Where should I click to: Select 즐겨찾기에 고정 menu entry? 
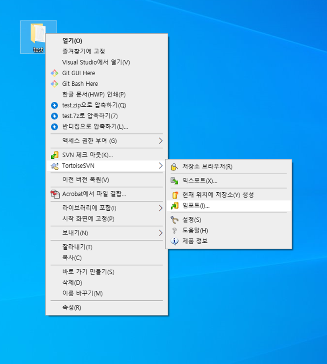[107, 52]
